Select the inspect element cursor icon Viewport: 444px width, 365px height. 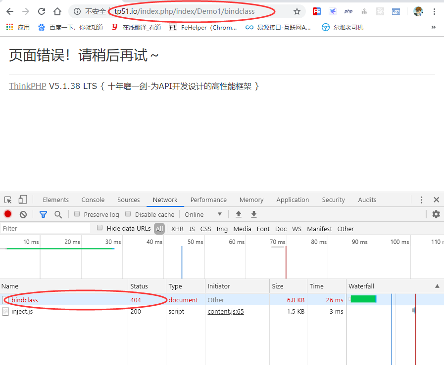(8, 199)
